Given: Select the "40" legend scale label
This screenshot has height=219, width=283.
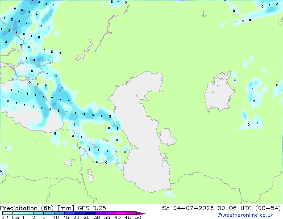Looking at the screenshot, I should 117,217.
